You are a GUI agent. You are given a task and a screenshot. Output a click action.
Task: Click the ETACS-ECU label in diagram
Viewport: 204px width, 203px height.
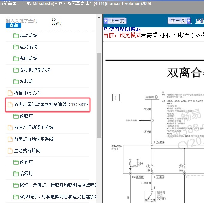click(117, 148)
